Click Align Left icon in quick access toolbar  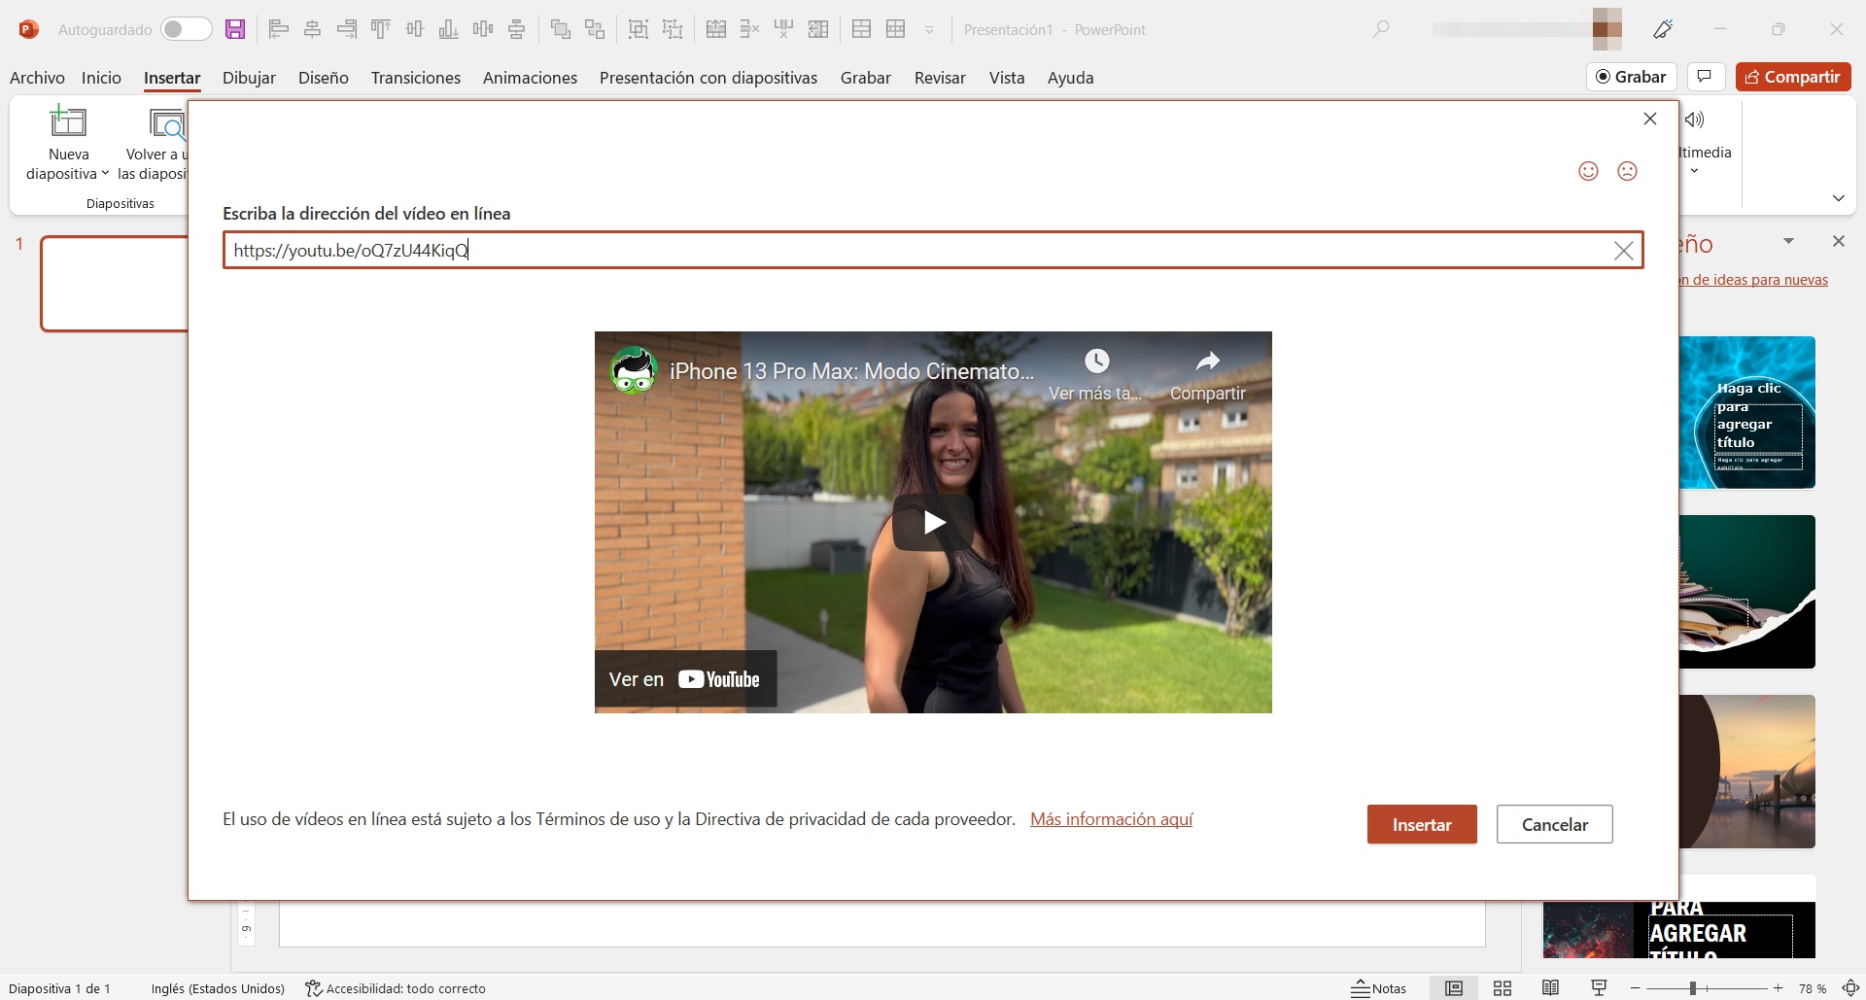click(x=279, y=29)
